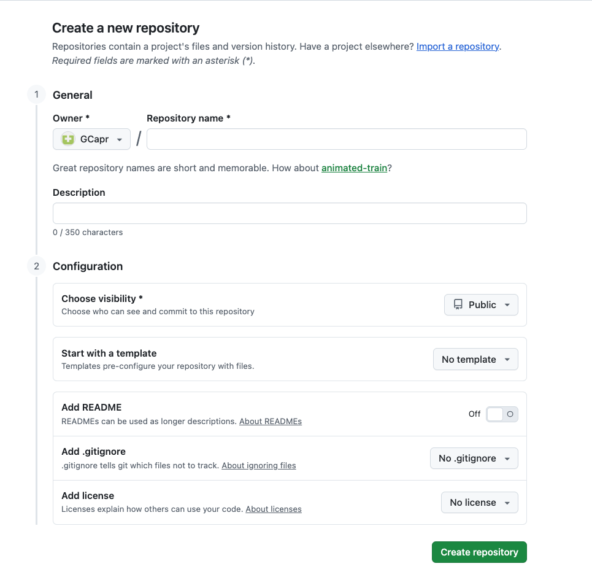Open the Owner dropdown showing GCapr
This screenshot has height=588, width=592.
tap(91, 139)
